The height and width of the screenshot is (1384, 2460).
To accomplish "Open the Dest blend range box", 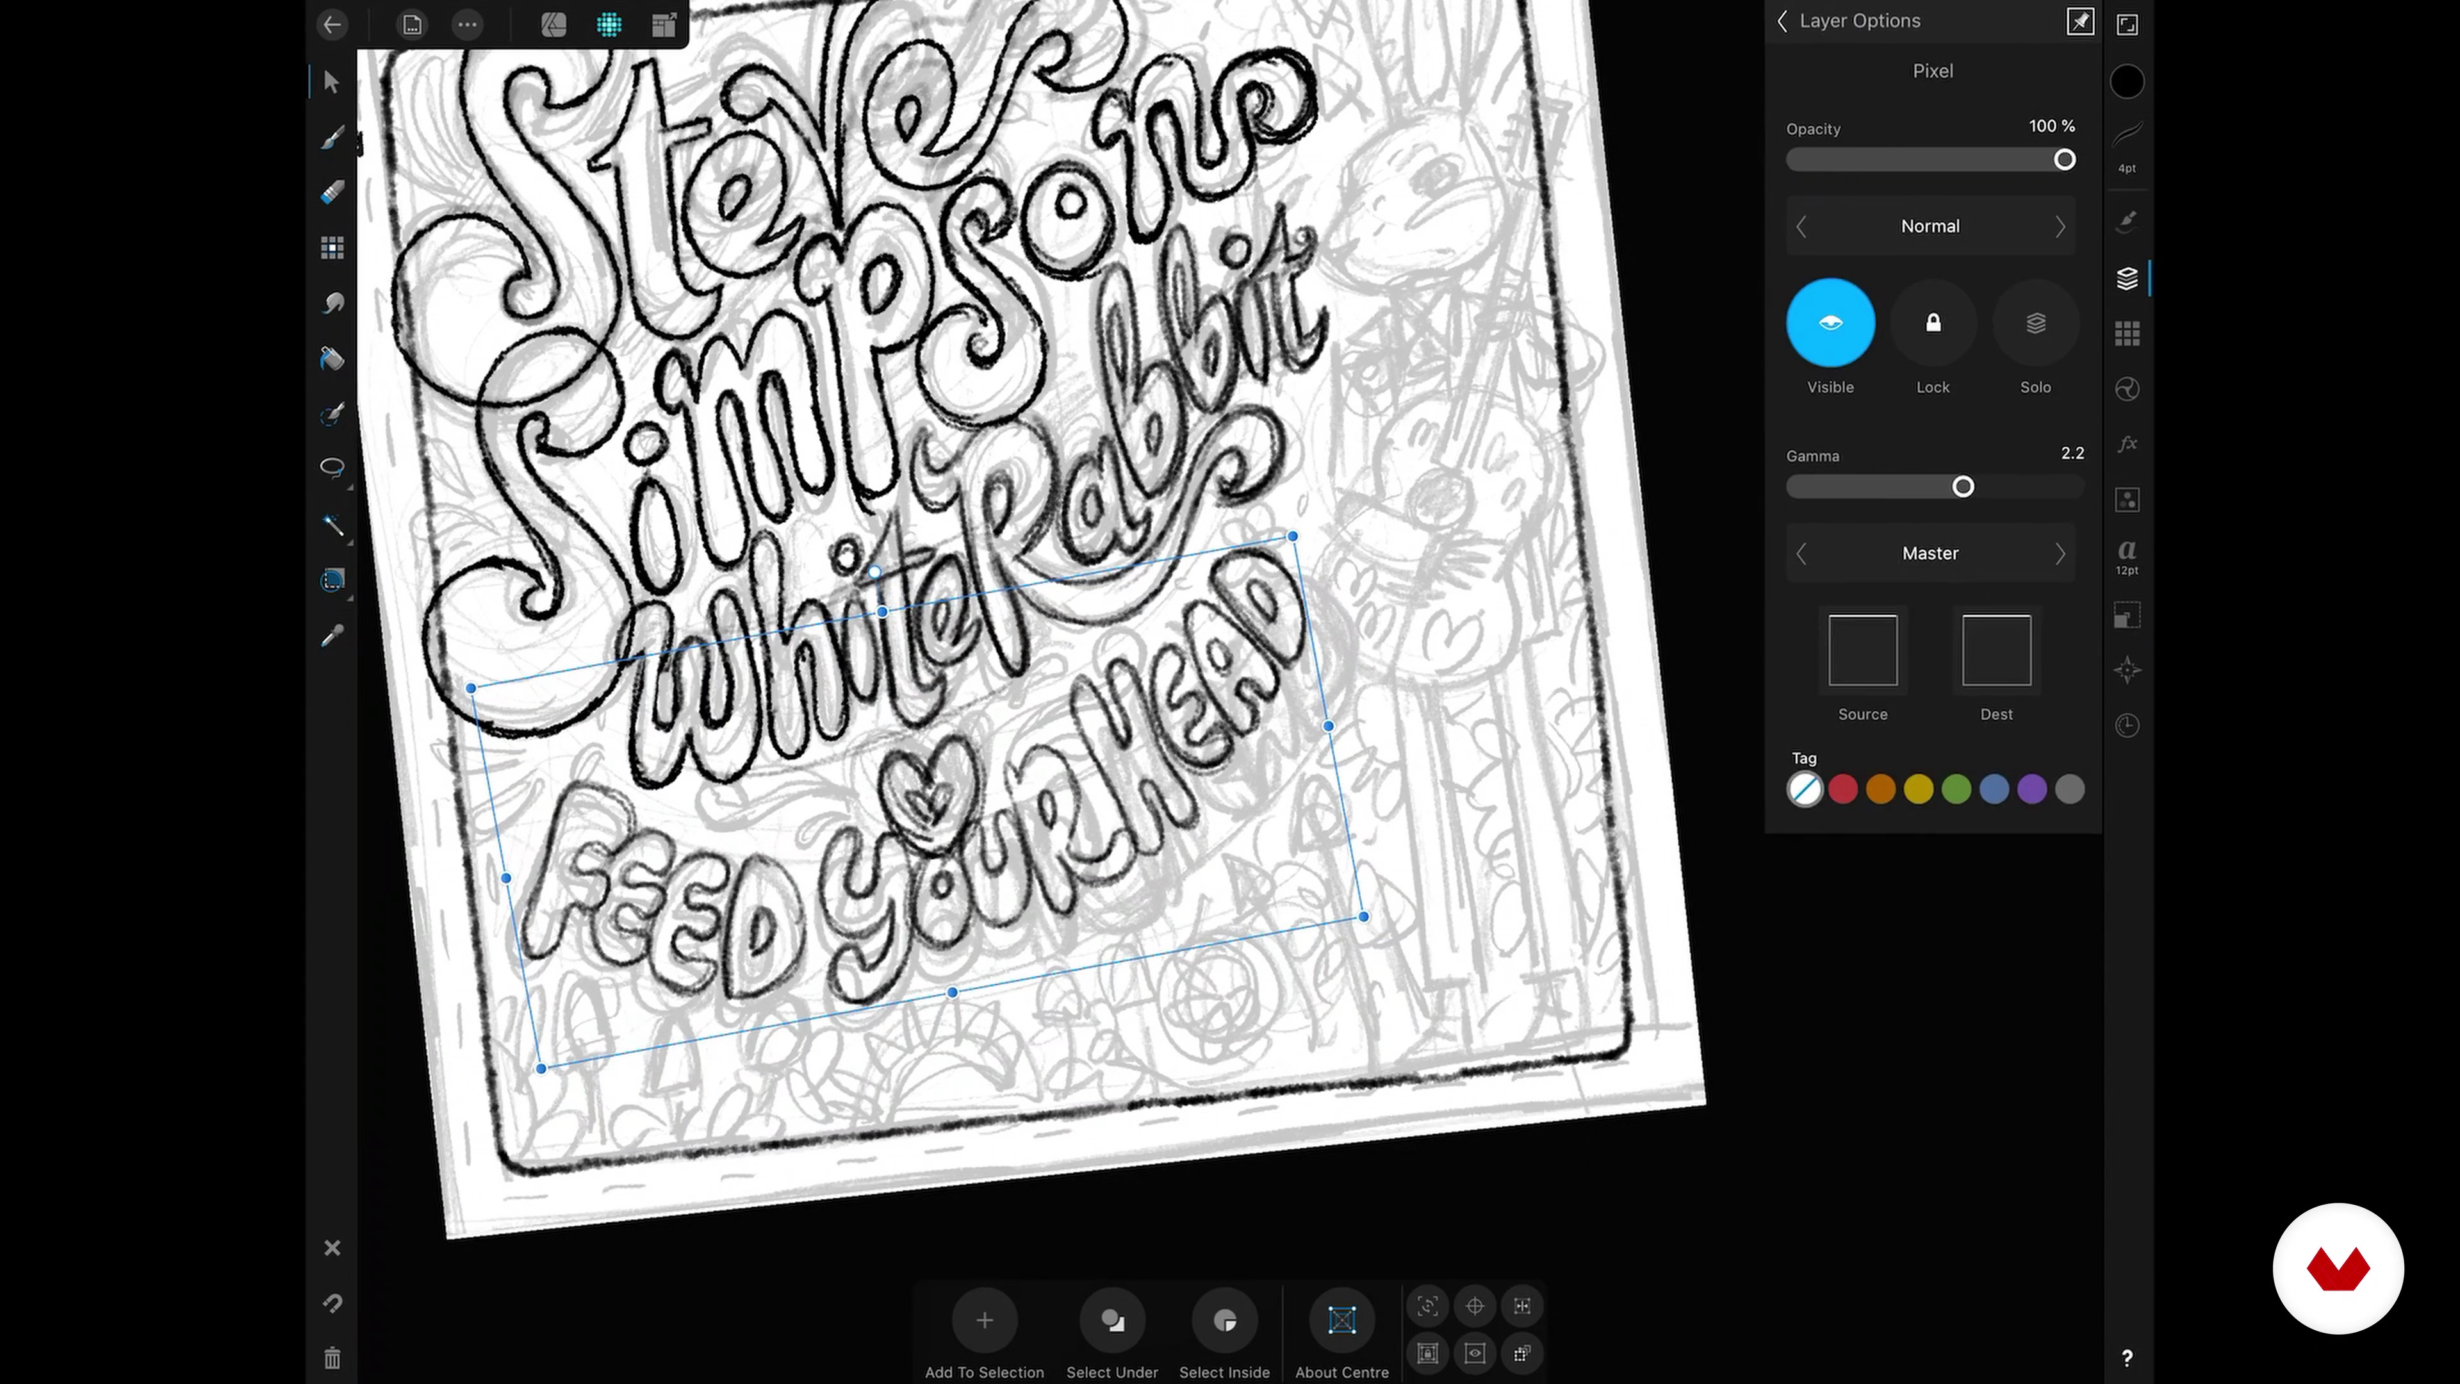I will (1996, 650).
